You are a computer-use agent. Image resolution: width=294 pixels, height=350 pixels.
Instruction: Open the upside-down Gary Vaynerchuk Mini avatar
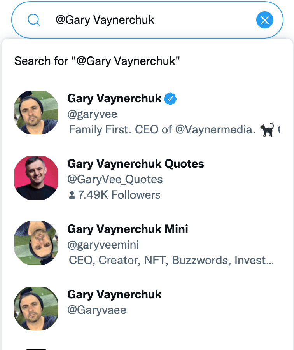(x=36, y=243)
